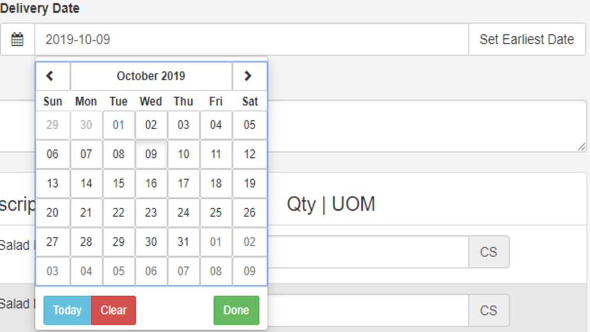Click the delivery date input field
Viewport: 590px width, 332px height.
pyautogui.click(x=252, y=40)
